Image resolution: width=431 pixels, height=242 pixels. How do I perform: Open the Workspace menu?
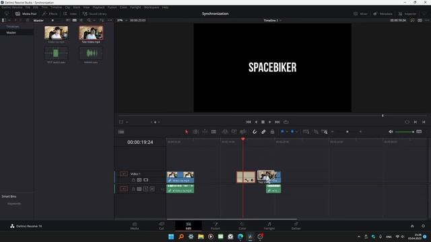(152, 7)
